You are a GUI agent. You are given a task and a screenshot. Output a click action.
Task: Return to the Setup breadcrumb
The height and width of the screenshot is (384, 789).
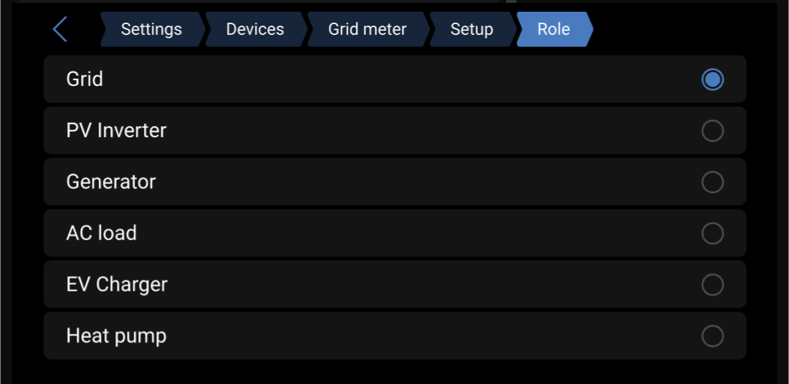tap(471, 29)
